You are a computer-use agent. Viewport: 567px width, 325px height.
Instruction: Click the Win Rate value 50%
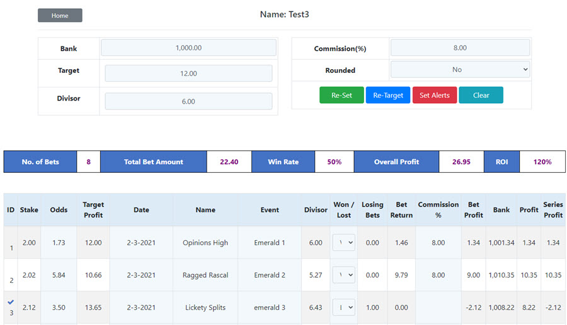(x=334, y=162)
